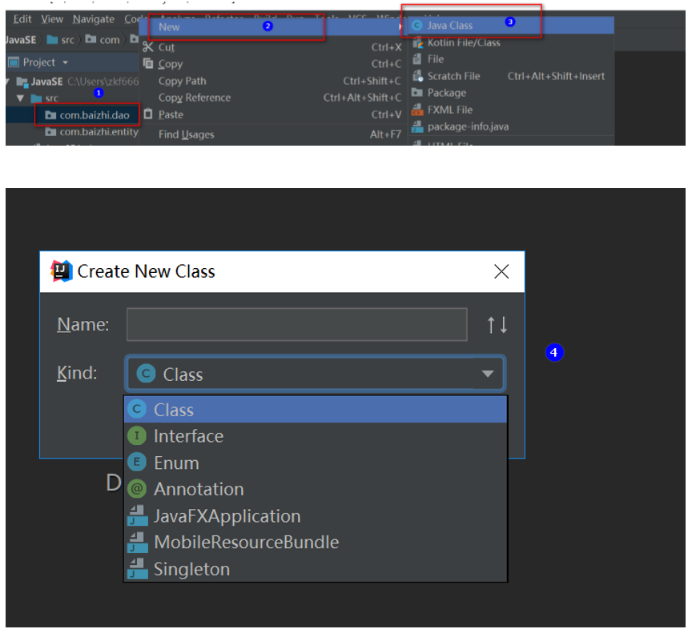Select Package in the New submenu
The width and height of the screenshot is (696, 633).
coord(511,93)
